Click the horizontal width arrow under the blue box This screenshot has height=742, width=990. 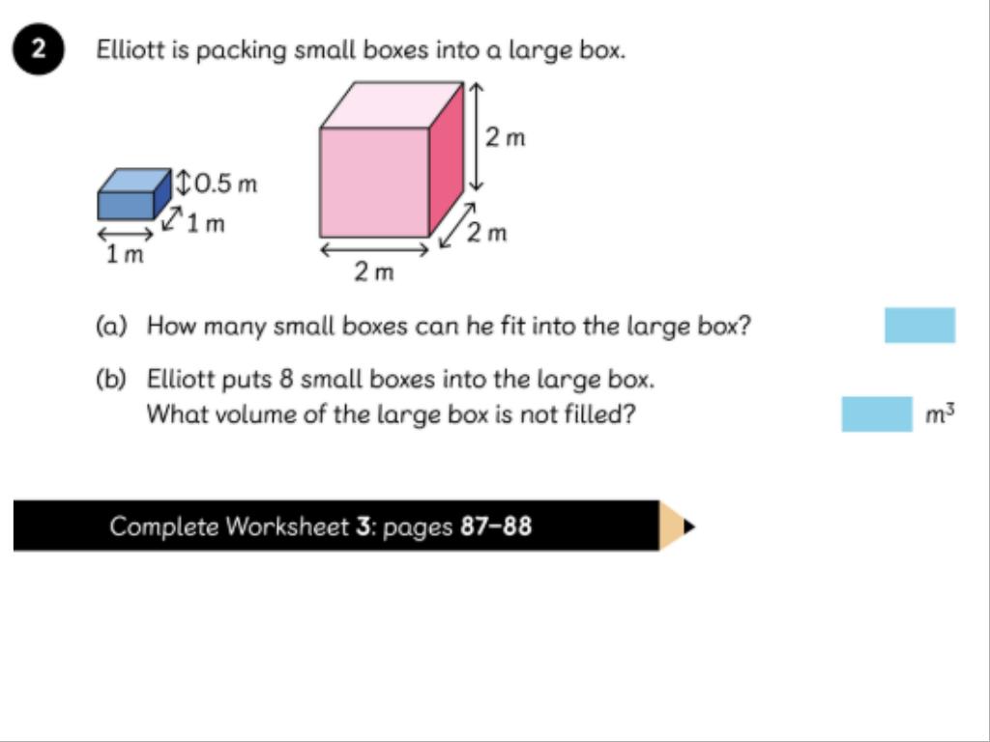(126, 233)
